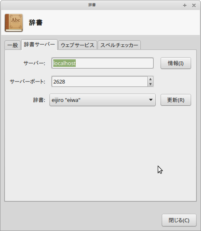201x231 pixels.
Task: Click the サーバー: label
Action: (x=35, y=63)
